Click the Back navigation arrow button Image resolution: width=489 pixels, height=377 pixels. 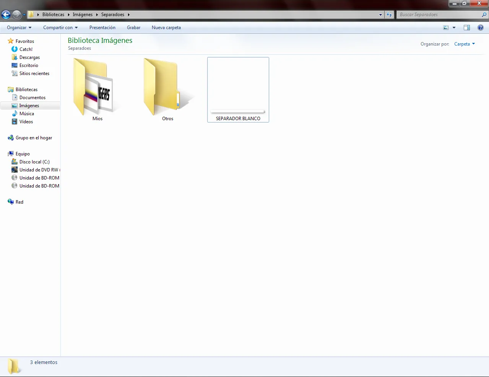point(6,15)
